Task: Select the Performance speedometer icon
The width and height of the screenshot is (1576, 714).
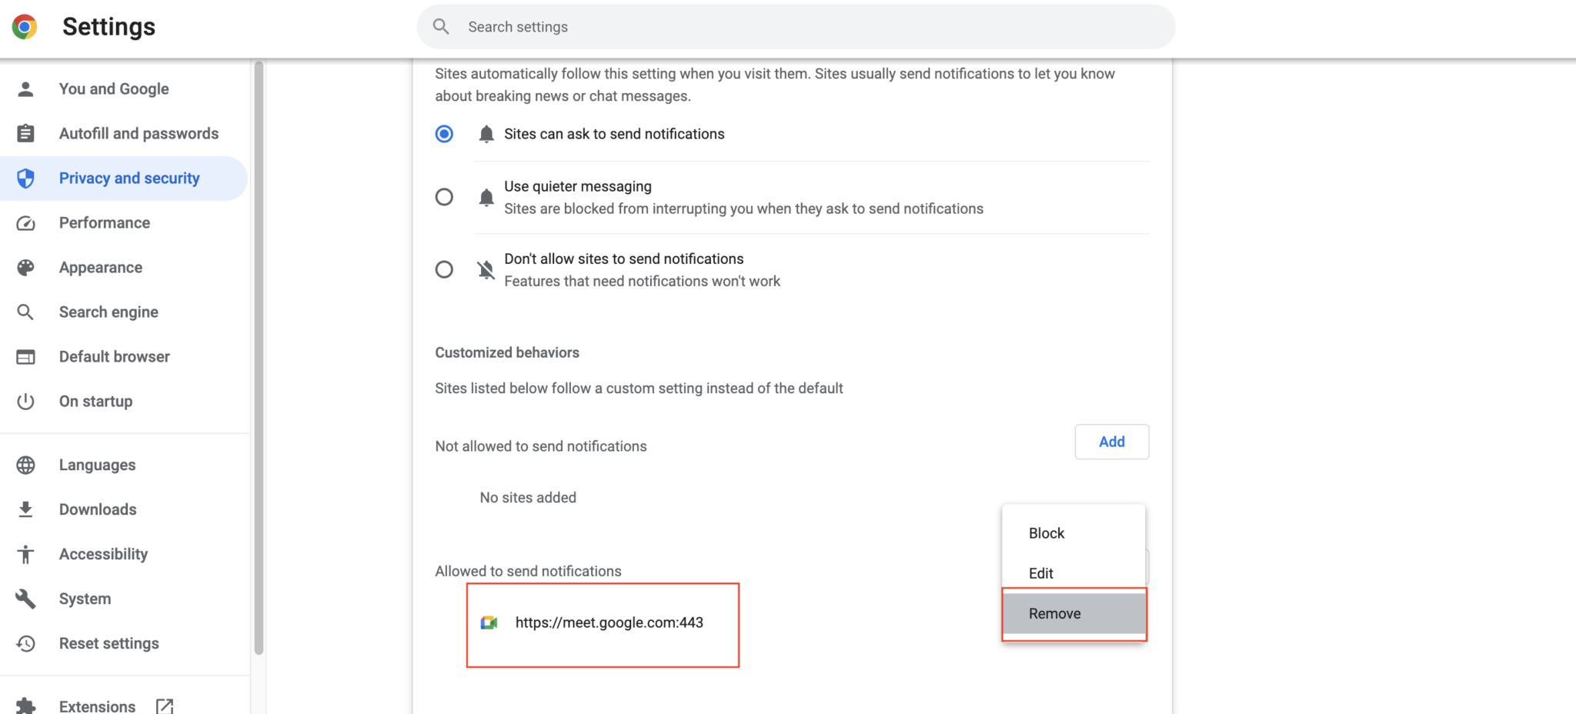Action: coord(25,222)
